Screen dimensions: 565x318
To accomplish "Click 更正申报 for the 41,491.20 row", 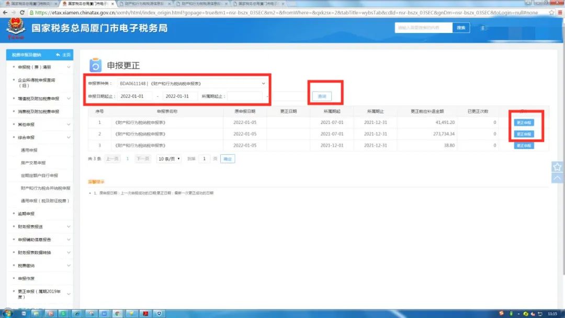I will click(x=524, y=122).
